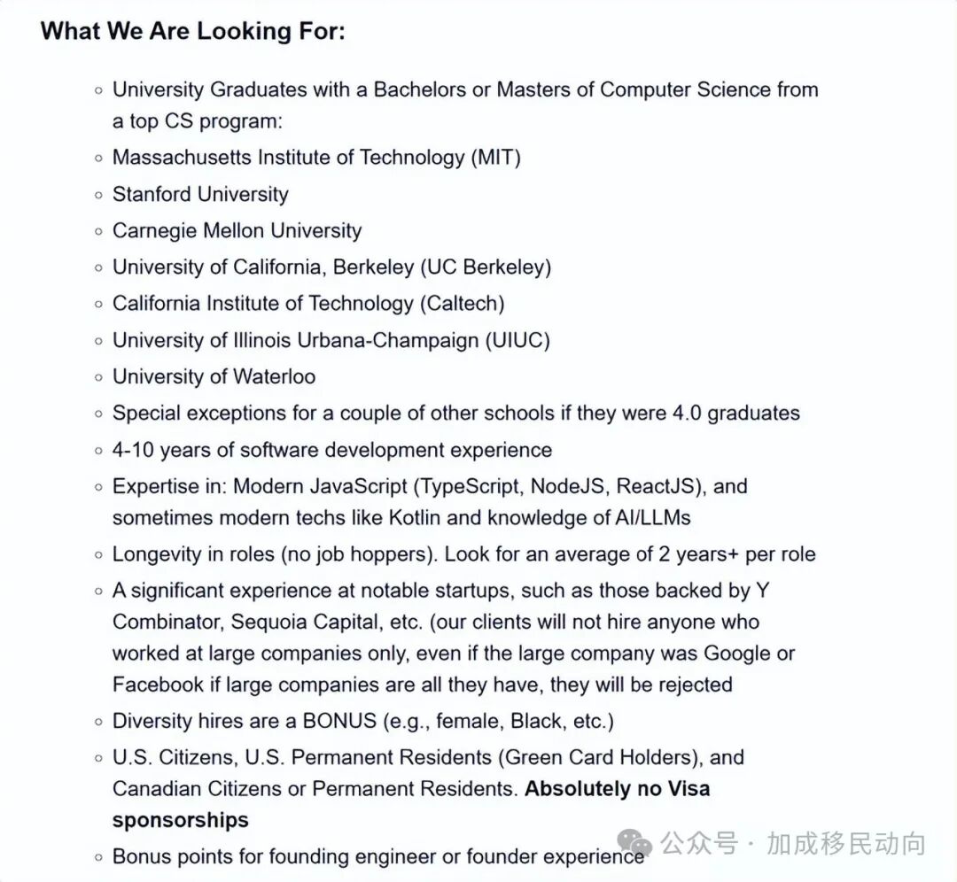Image resolution: width=957 pixels, height=882 pixels.
Task: Click the WeChat logo icon in watermark
Action: click(x=634, y=842)
